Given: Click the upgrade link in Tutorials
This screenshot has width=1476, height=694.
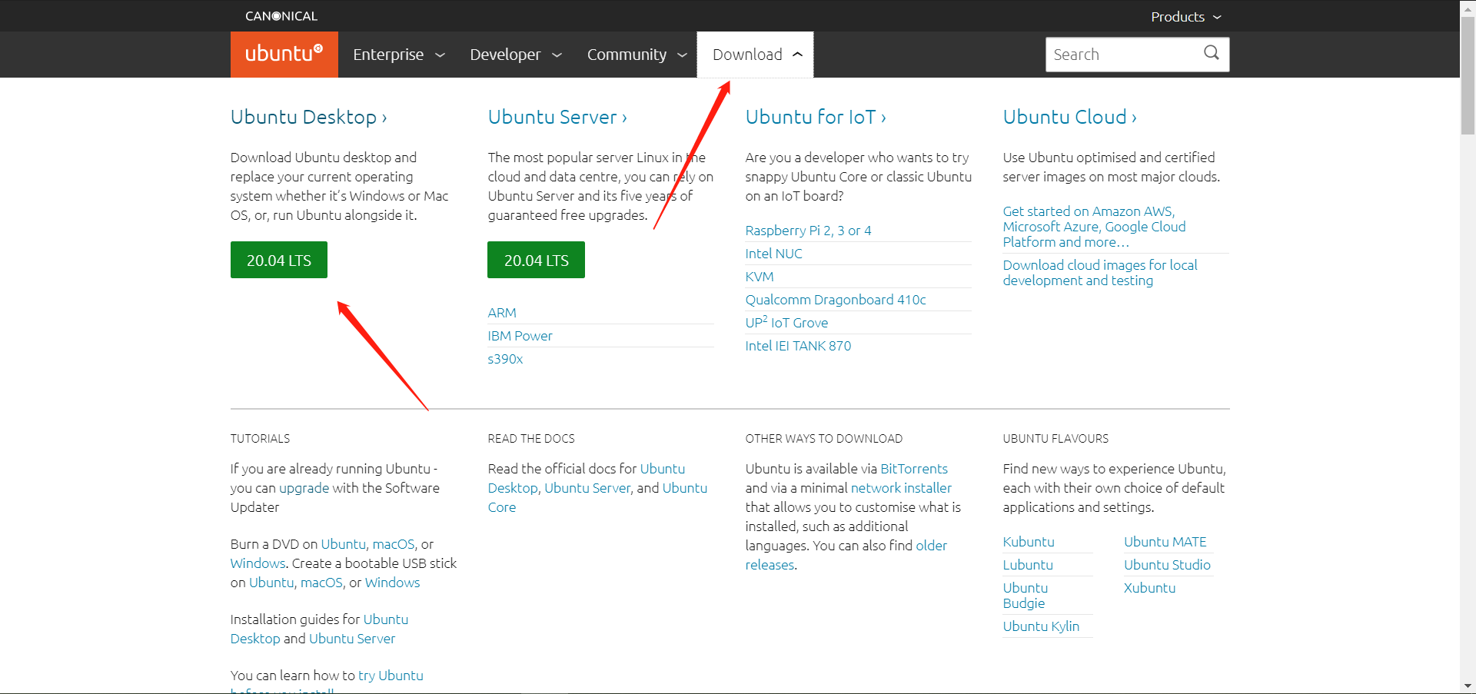Looking at the screenshot, I should point(304,488).
